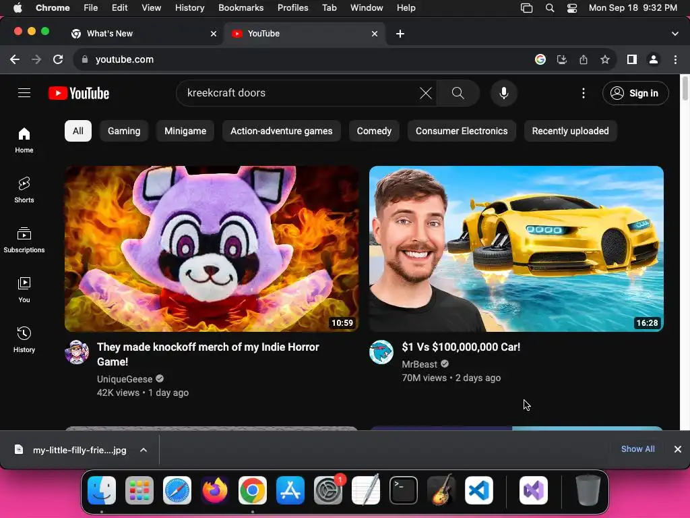Select the Recently uploaded chip
Screen dimensions: 690x518
570,131
